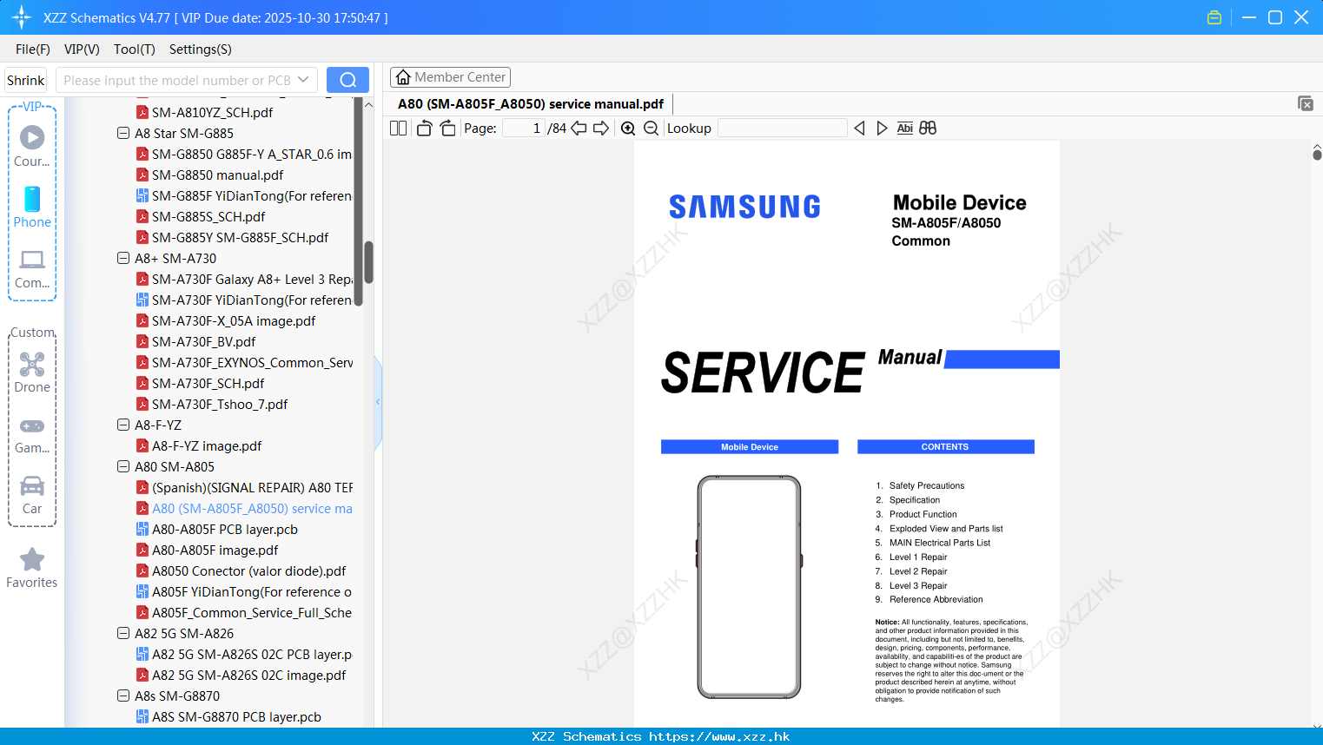
Task: Select the Computer category
Action: coord(32,268)
